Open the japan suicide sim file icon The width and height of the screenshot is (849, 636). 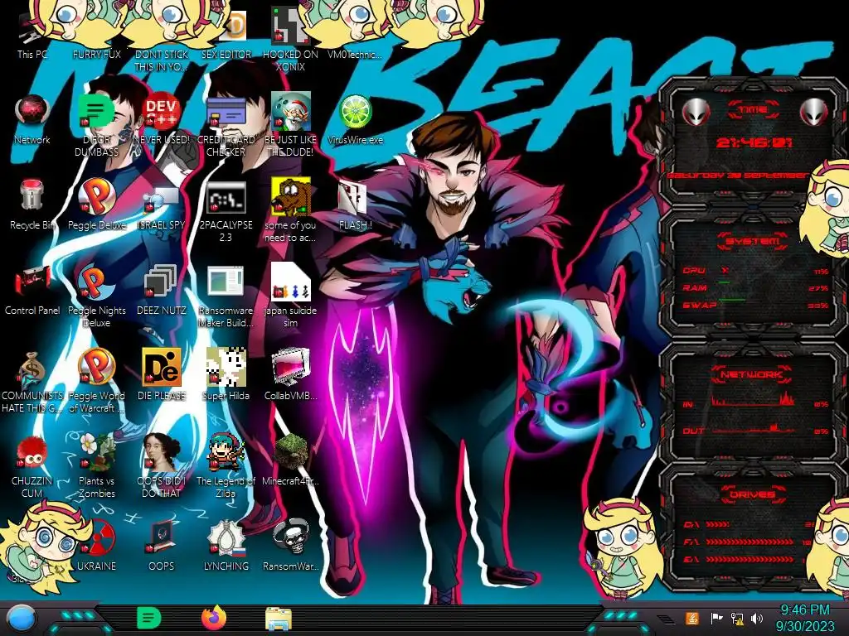[x=291, y=296]
